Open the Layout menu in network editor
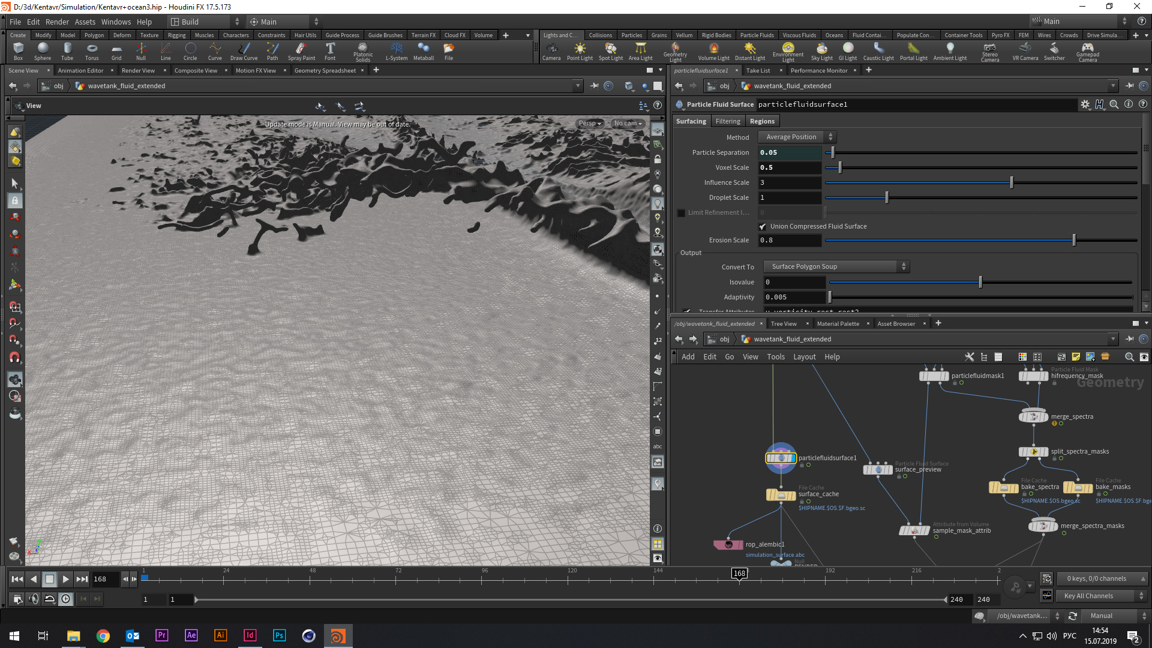Screen dimensions: 1152x648 click(804, 357)
